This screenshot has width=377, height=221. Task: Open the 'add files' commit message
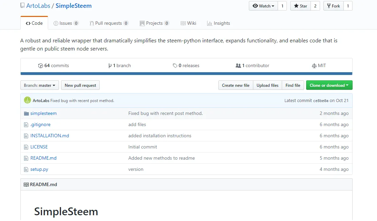(x=137, y=125)
